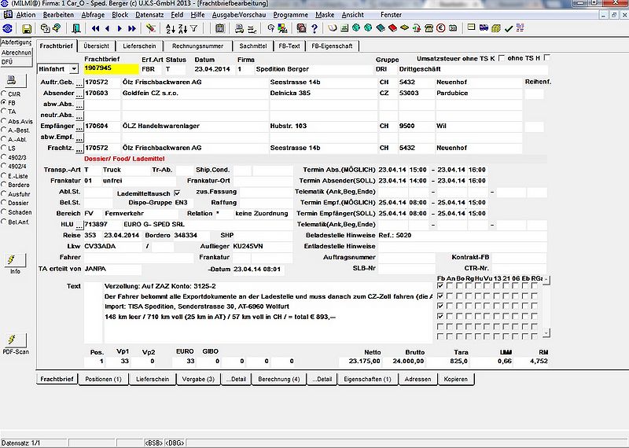The image size is (629, 448).
Task: Jump to the first record arrow
Action: pos(95,28)
